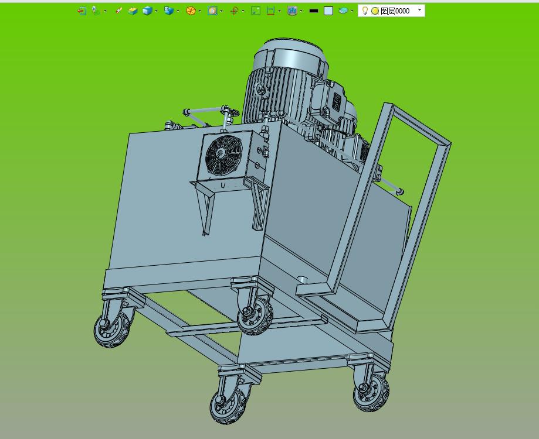The width and height of the screenshot is (539, 439).
Task: Click the zoom magnifier view icon
Action: (212, 11)
